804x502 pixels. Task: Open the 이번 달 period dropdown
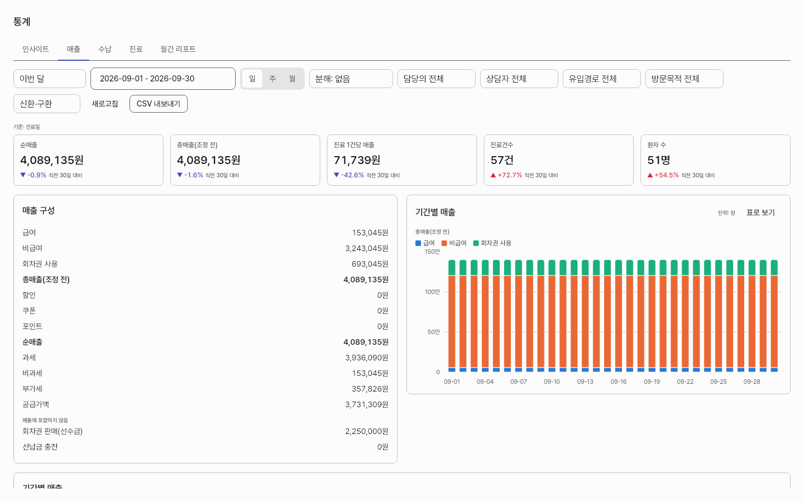50,79
